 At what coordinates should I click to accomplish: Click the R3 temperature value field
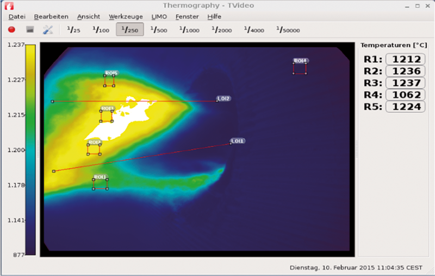405,83
